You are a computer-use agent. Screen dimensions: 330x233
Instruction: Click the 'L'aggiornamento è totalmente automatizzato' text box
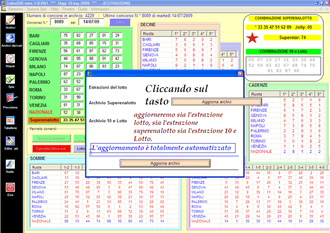[163, 148]
